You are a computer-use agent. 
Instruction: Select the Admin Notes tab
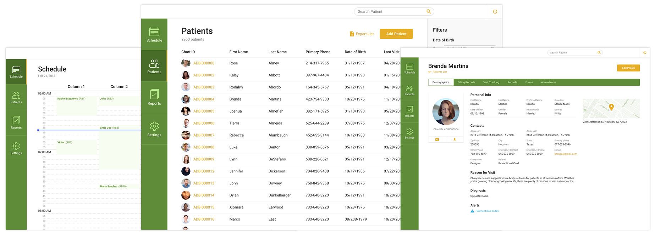[548, 82]
